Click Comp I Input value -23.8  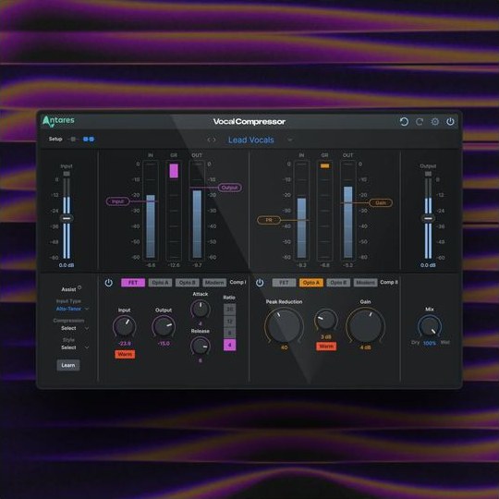[125, 344]
